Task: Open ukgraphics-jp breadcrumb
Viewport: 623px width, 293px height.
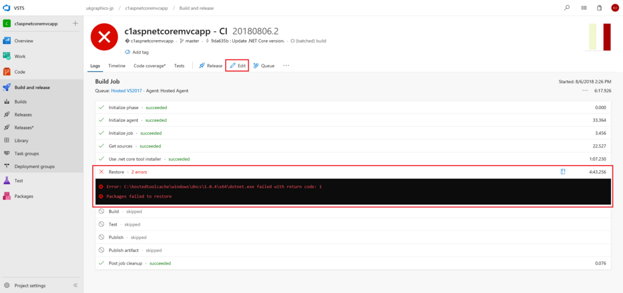Action: [x=100, y=8]
